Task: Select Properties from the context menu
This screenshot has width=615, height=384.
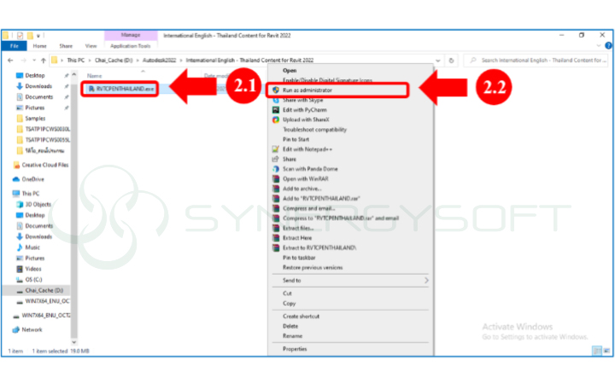Action: (x=295, y=349)
